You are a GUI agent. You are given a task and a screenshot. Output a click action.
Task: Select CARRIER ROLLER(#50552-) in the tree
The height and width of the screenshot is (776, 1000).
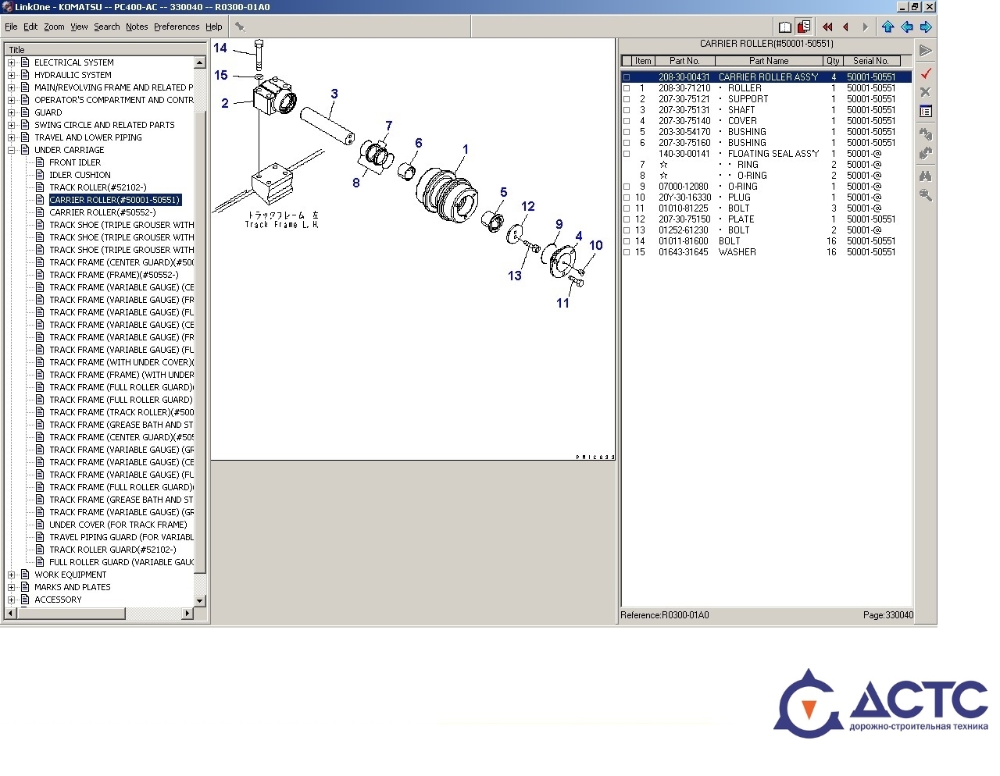(x=102, y=212)
